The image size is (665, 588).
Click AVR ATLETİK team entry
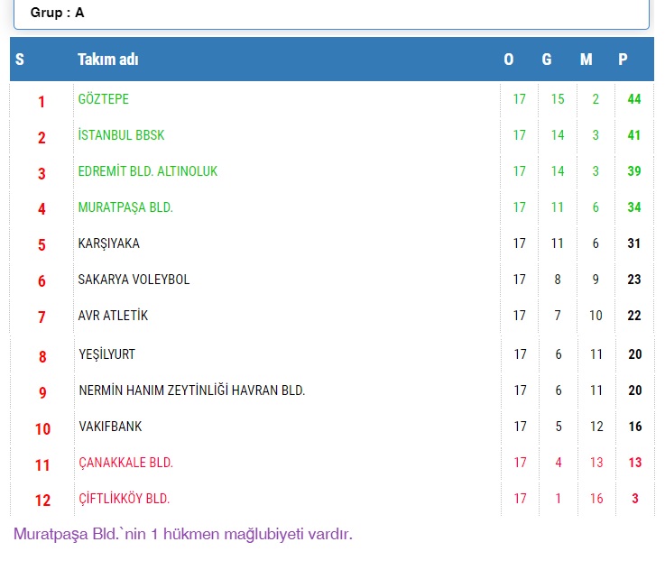113,316
